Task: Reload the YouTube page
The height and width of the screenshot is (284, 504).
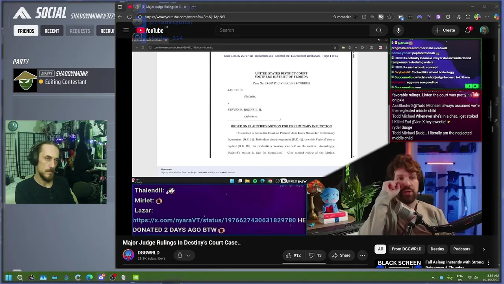Action: (129, 17)
